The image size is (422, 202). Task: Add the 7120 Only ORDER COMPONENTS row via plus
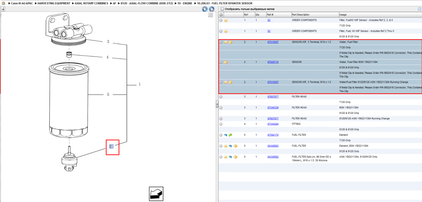pos(221,20)
